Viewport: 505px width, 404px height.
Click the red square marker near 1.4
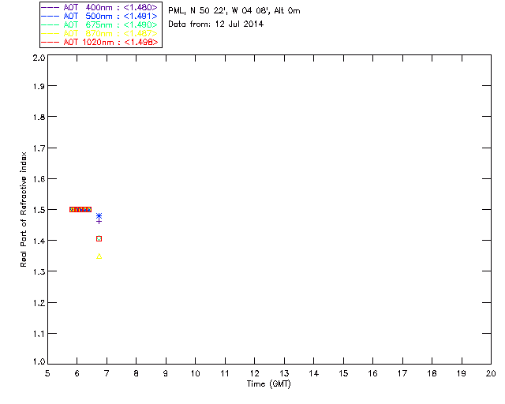[99, 239]
